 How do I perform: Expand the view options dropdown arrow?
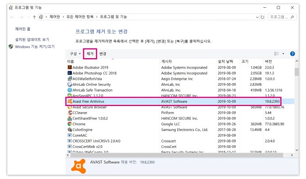pos(283,54)
